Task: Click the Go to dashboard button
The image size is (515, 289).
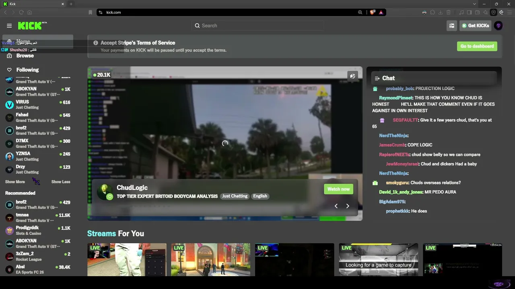Action: point(477,46)
